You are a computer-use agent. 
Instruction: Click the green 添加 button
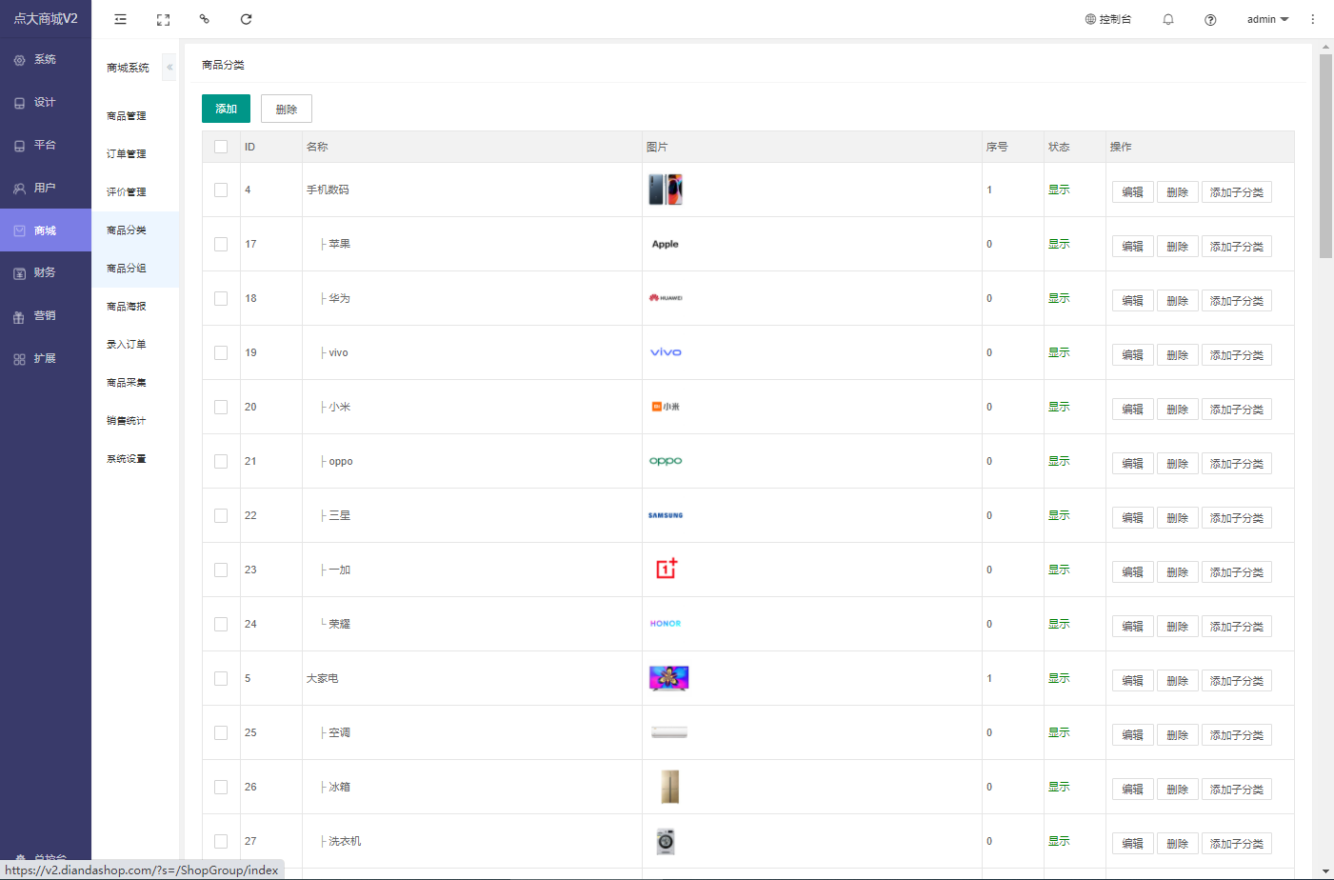click(226, 109)
